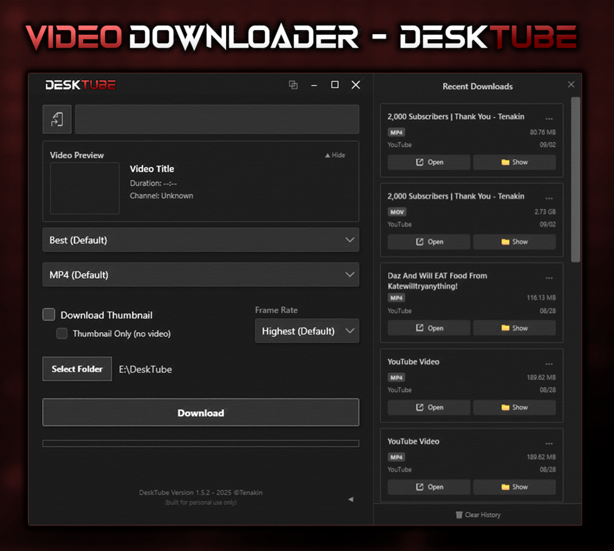This screenshot has height=551, width=614.
Task: Check Thumbnail Only (no video)
Action: pos(62,334)
